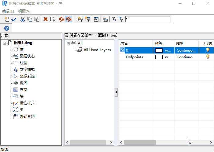Click the panel splitter collapse arrow

click(116, 92)
